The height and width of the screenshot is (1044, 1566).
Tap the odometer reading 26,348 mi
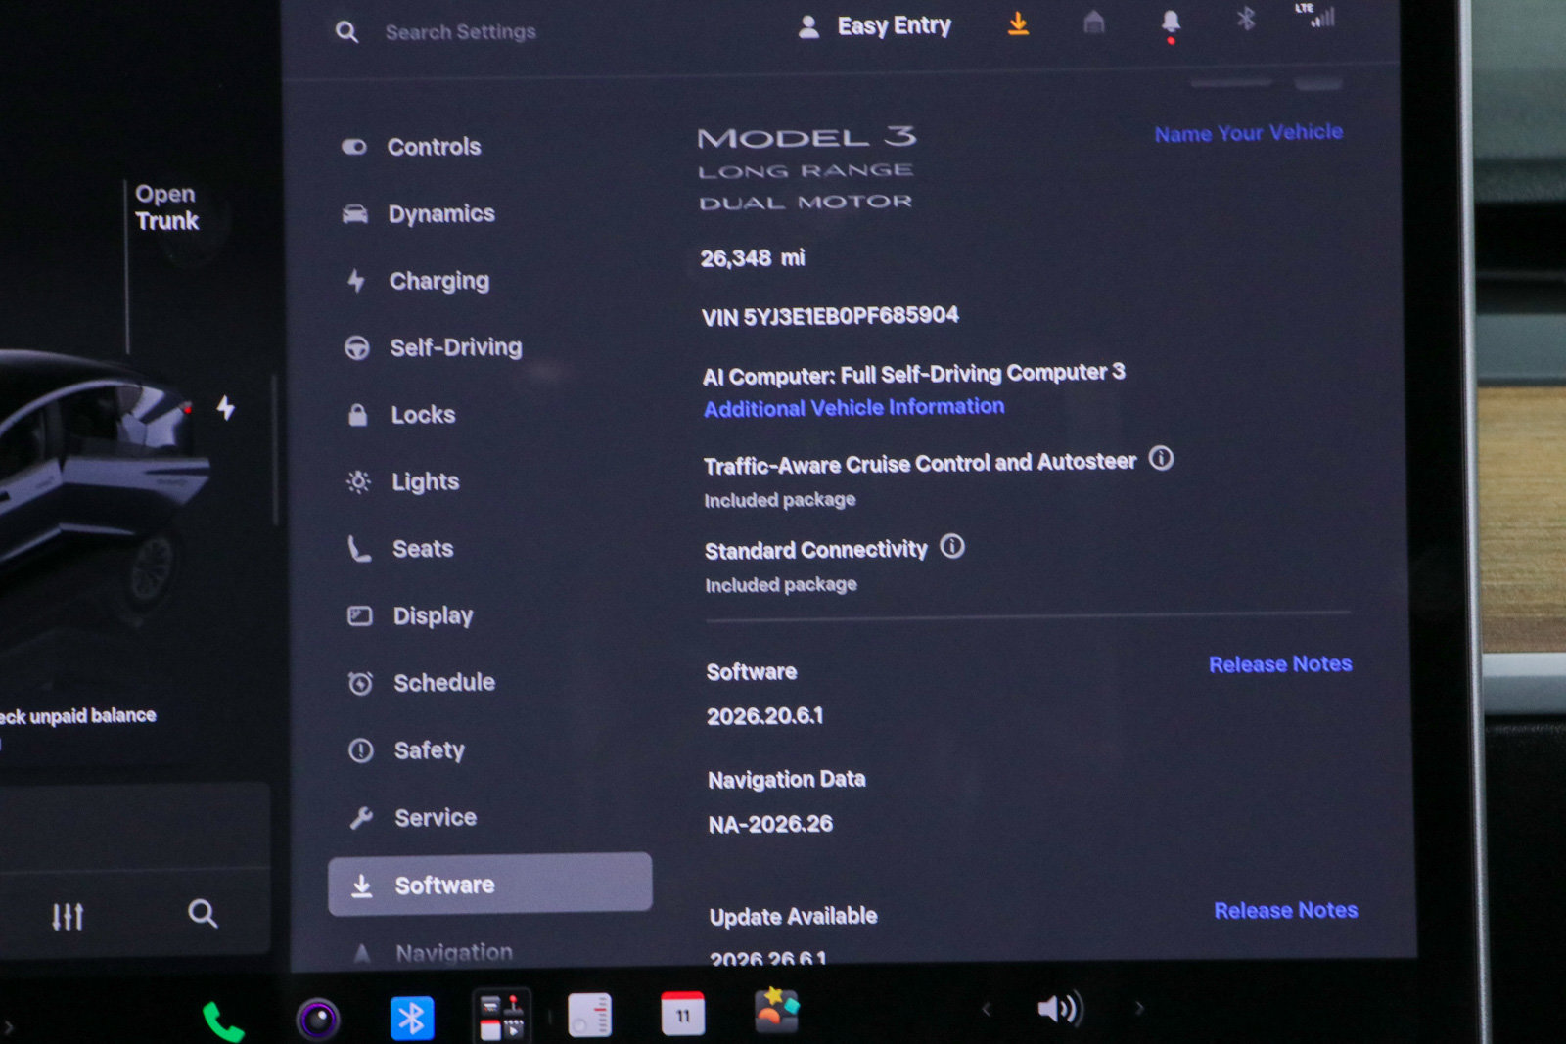pos(753,258)
